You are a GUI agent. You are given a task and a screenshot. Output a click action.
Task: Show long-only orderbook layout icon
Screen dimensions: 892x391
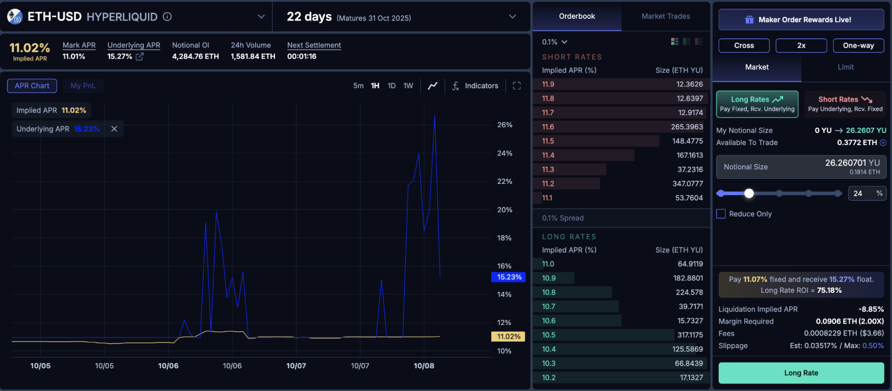tap(686, 42)
